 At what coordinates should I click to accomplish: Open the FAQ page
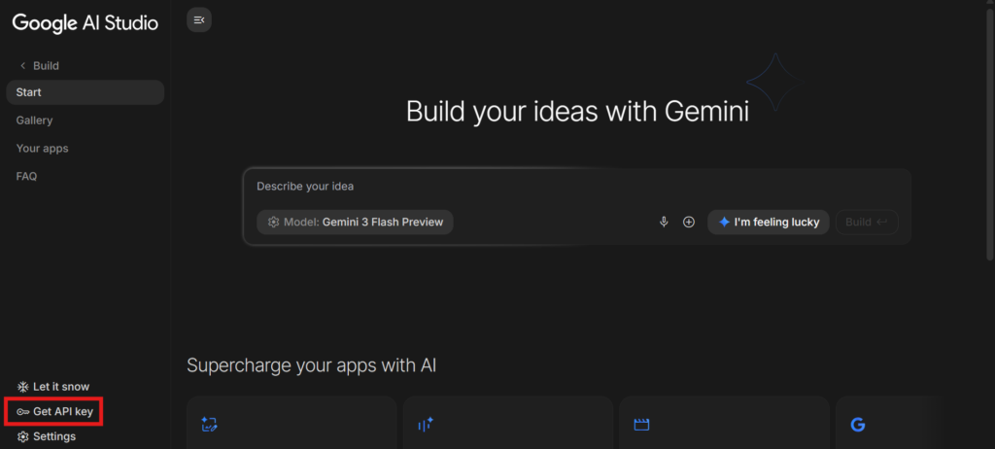point(26,177)
